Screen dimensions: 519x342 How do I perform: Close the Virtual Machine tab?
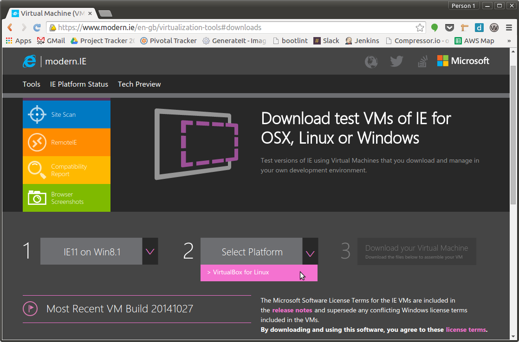pos(90,13)
